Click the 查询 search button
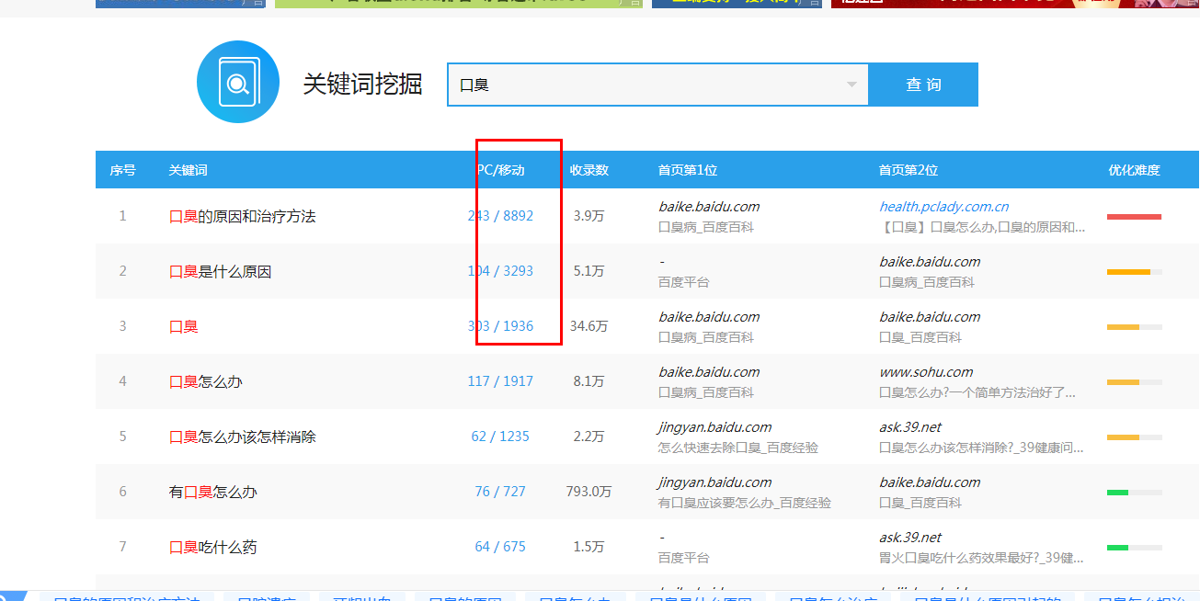The image size is (1200, 601). tap(923, 85)
